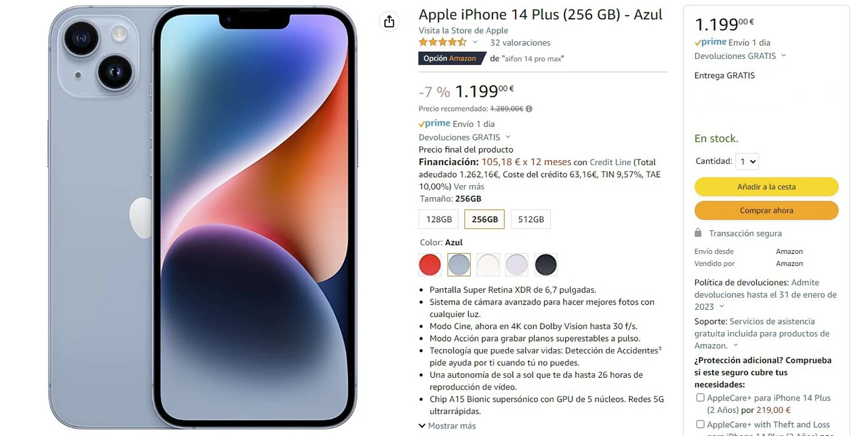This screenshot has width=855, height=436.
Task: Open the Visita la Store de Apple link
Action: point(463,31)
